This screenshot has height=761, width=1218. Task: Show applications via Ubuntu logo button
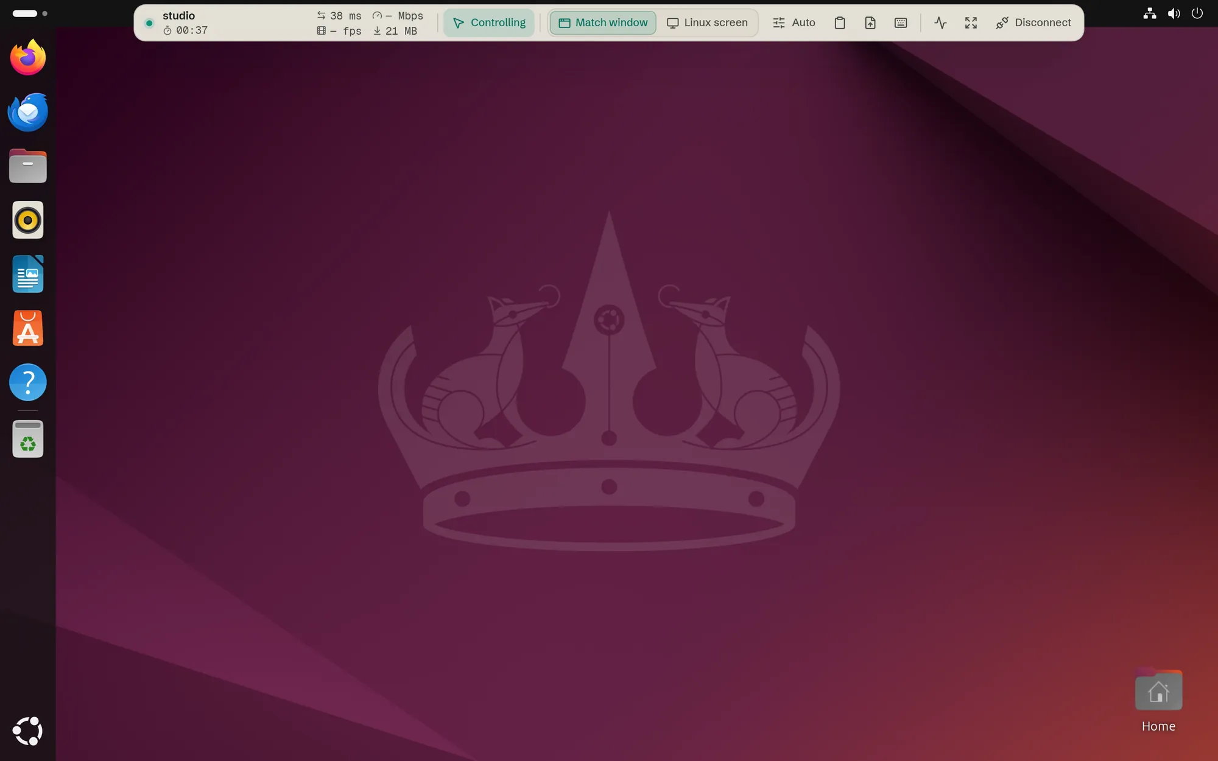[28, 731]
